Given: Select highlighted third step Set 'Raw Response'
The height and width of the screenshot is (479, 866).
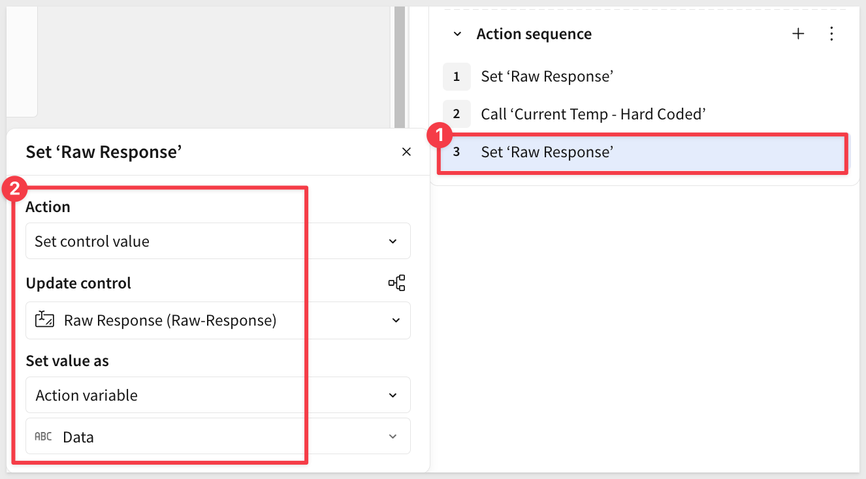Looking at the screenshot, I should pos(547,152).
